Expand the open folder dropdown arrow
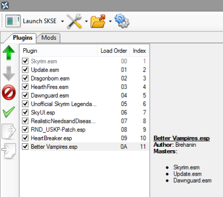Screen dimensions: 223x197 [110, 21]
